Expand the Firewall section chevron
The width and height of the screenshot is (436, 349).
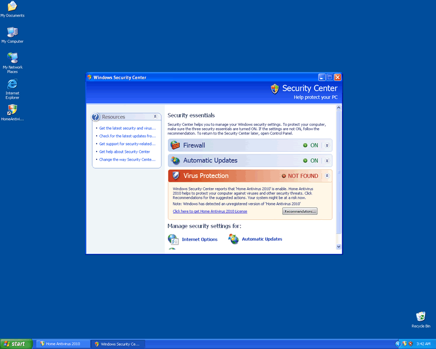click(327, 146)
